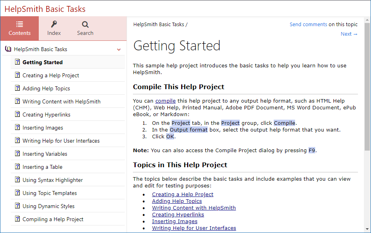Collapse the HelpSmith Basic Tasks chevron

pos(119,50)
